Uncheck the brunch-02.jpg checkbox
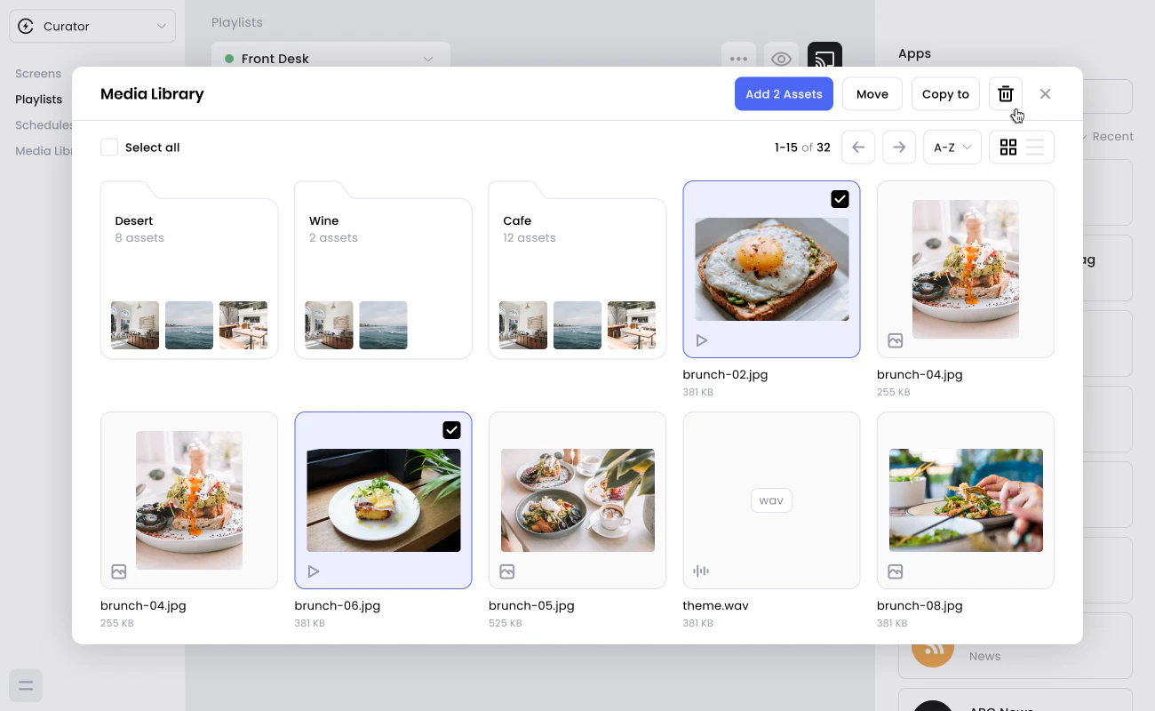Viewport: 1155px width, 711px height. (840, 199)
